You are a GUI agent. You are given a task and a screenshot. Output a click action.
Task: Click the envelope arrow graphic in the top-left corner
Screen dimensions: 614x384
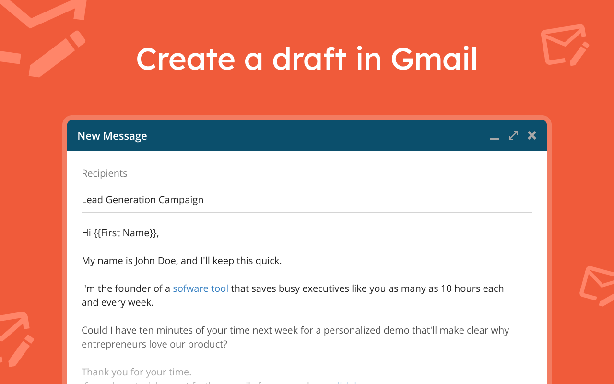point(43,12)
